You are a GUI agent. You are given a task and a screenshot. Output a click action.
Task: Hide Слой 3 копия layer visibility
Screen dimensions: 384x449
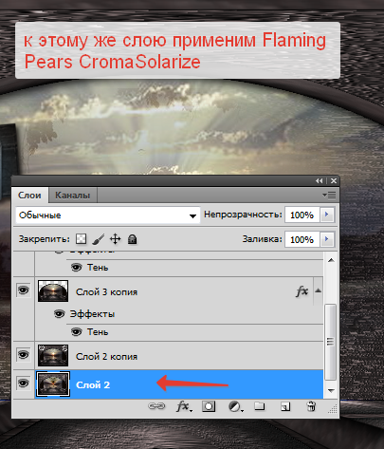(x=24, y=290)
